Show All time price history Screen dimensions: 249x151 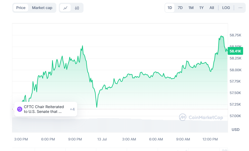(x=212, y=8)
